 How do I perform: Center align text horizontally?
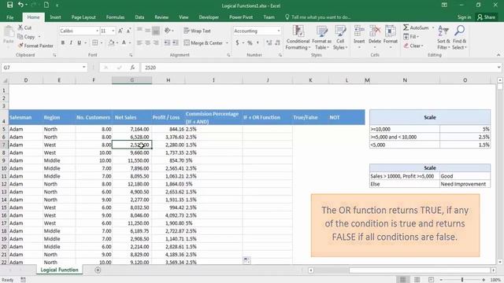[147, 42]
